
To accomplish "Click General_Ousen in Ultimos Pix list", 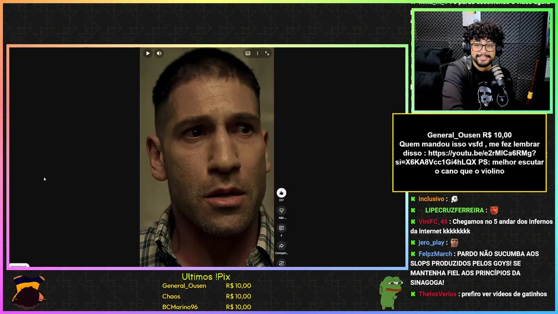I will (x=184, y=286).
